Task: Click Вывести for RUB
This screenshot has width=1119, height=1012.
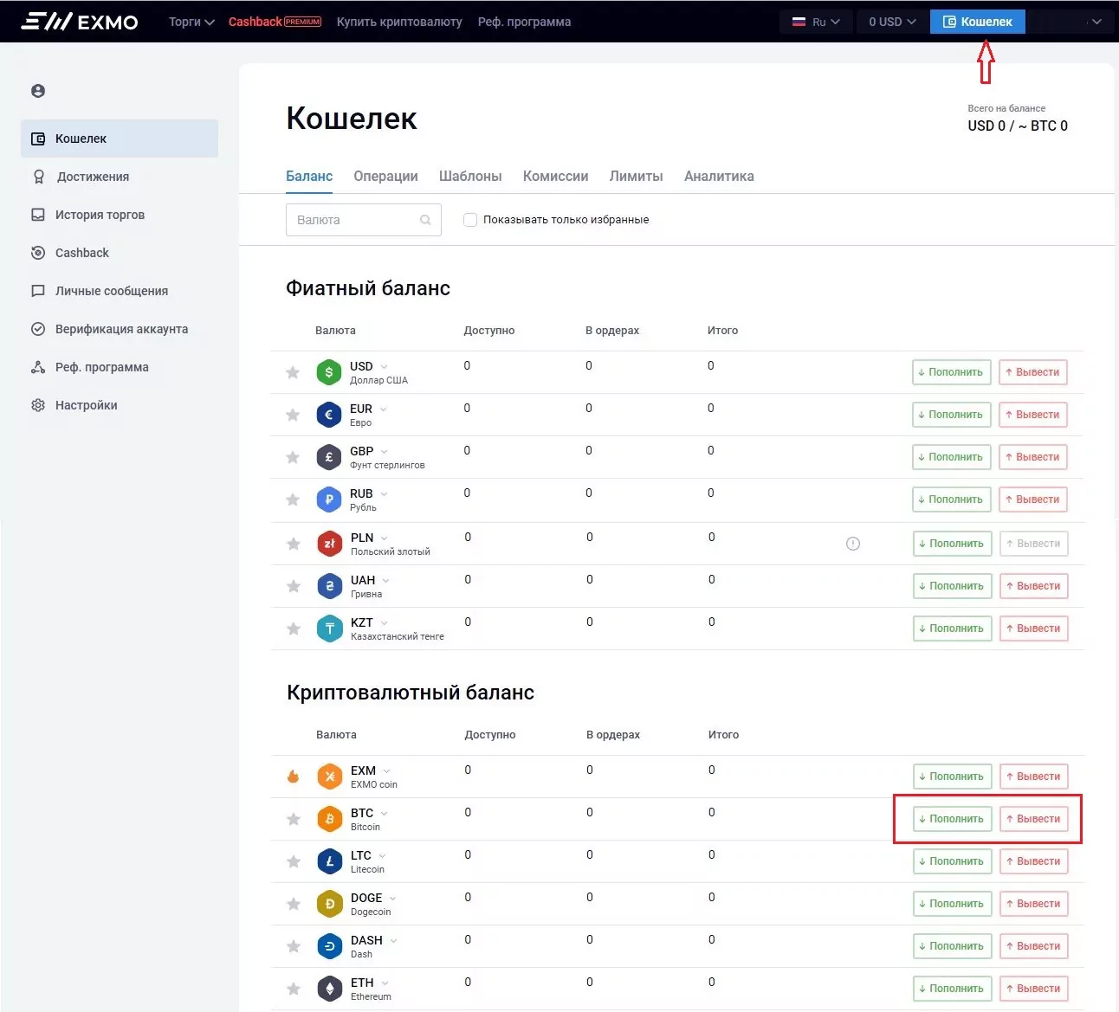Action: 1033,500
